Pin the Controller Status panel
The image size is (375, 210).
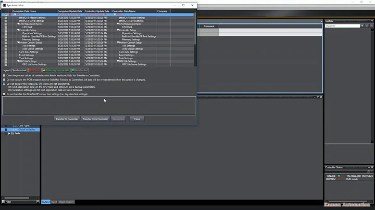(372, 167)
